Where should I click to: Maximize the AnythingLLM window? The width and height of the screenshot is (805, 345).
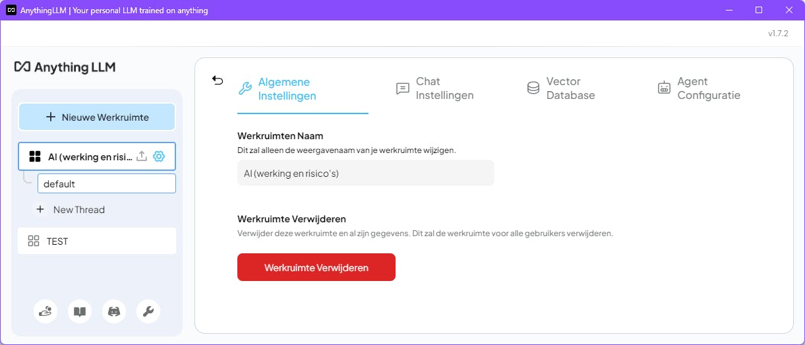coord(759,10)
